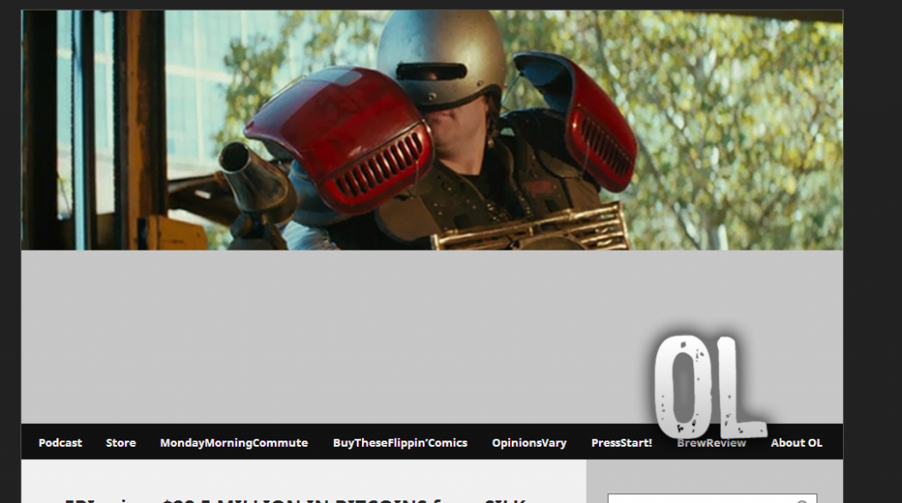Open the BrewReview section
This screenshot has height=503, width=902.
[712, 442]
